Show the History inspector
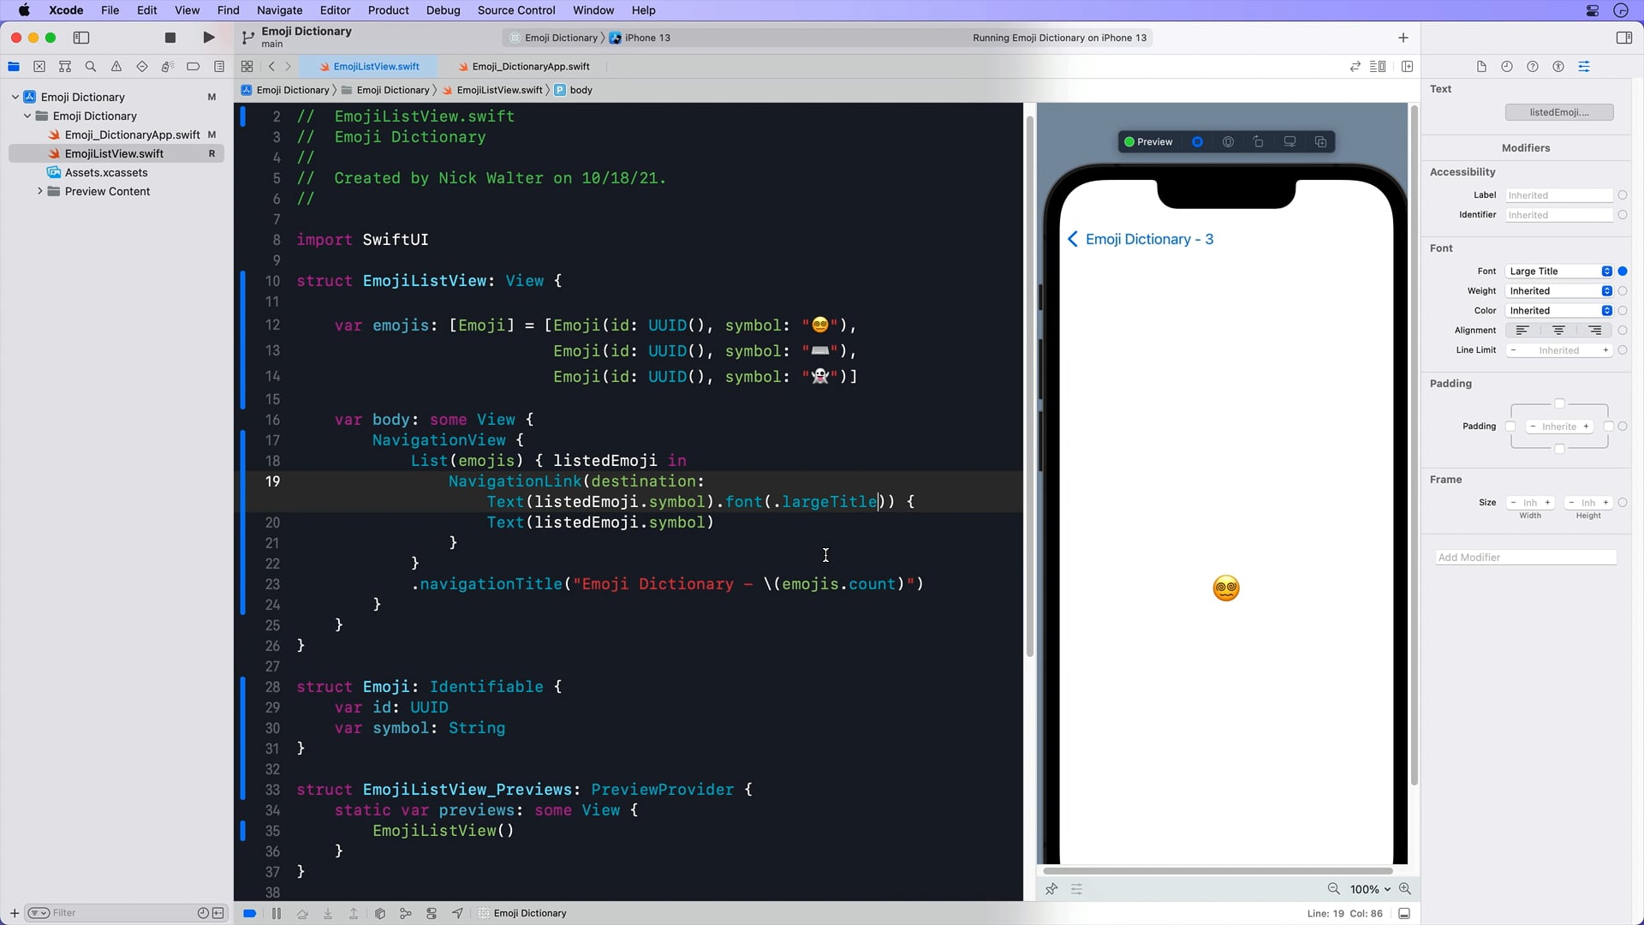The image size is (1644, 925). pyautogui.click(x=1507, y=67)
